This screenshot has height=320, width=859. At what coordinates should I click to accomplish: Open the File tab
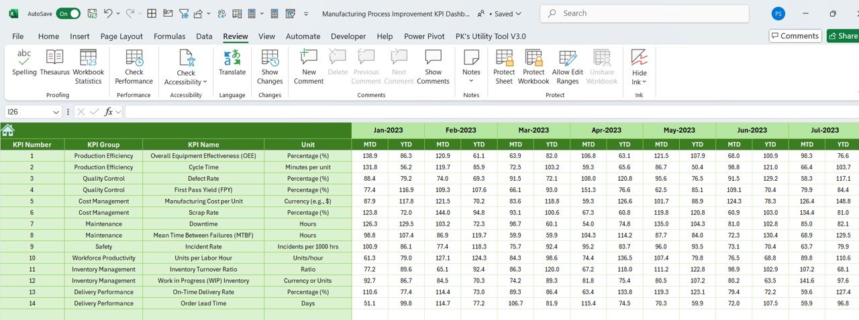tap(18, 36)
